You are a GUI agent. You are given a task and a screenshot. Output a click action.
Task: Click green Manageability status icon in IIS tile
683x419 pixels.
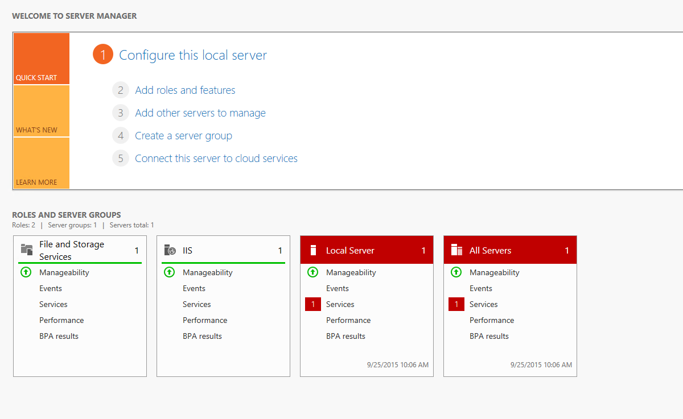pyautogui.click(x=169, y=272)
